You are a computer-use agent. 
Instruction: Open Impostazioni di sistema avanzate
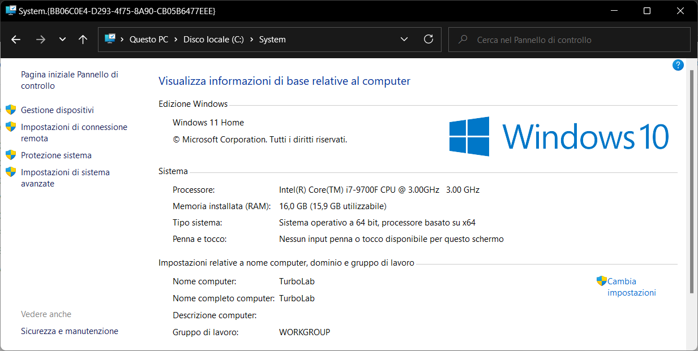tap(65, 178)
